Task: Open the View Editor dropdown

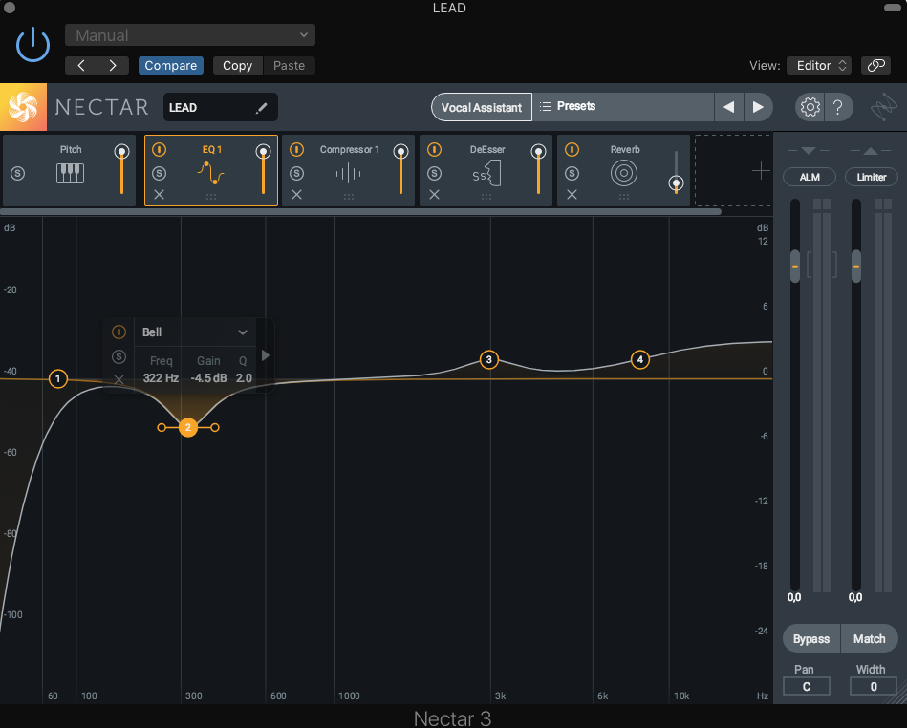Action: pos(820,65)
